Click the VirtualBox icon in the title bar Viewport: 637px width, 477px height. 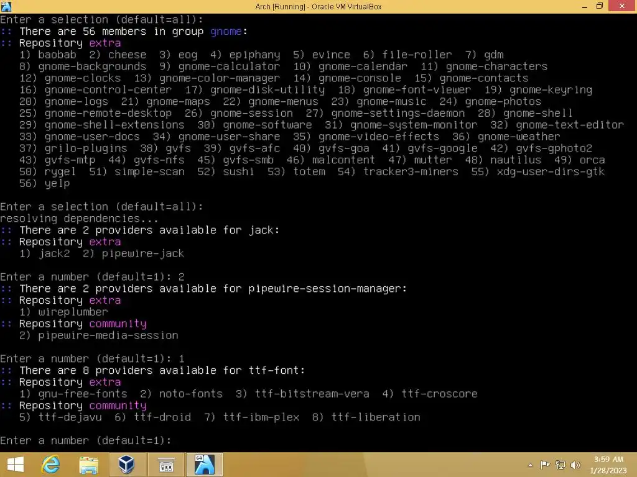coord(6,6)
